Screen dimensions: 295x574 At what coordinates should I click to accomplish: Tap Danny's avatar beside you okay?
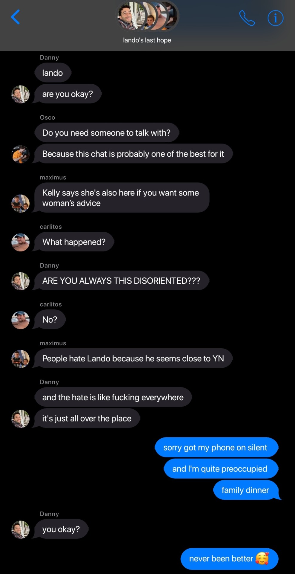[20, 529]
